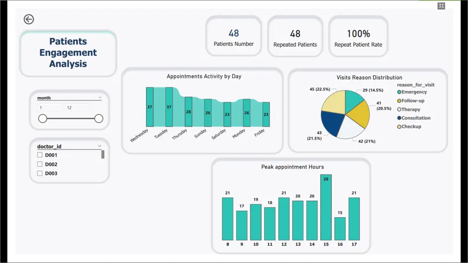Click the month start value field
This screenshot has height=263, width=468.
50,107
